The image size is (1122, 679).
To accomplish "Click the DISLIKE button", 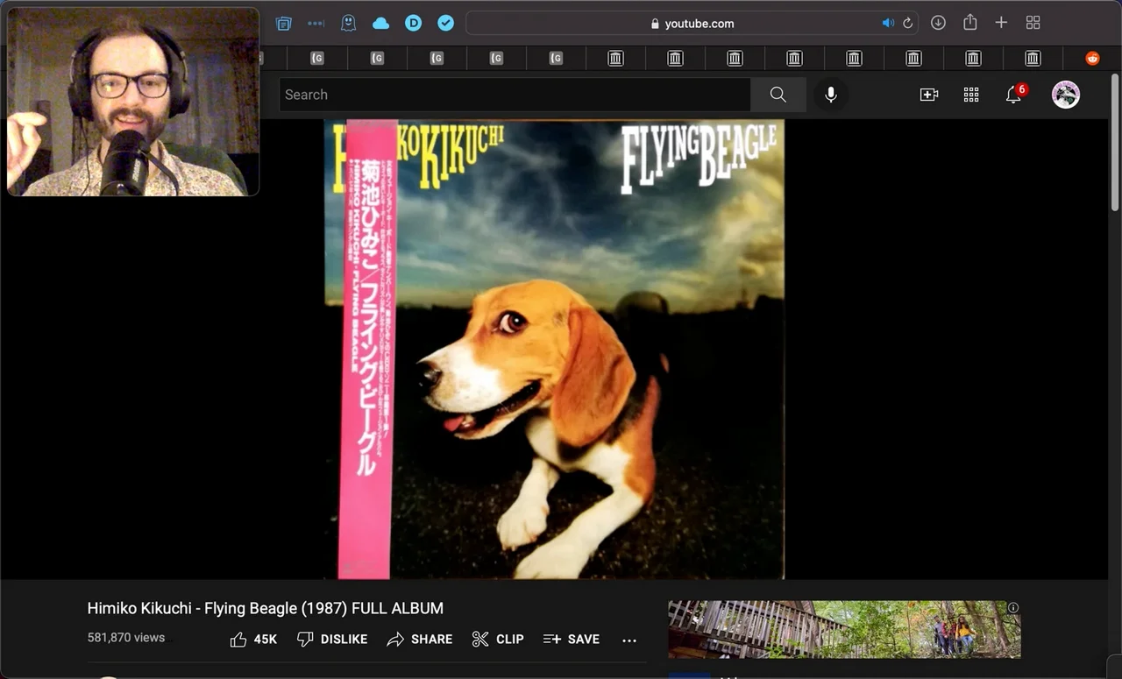I will [x=332, y=640].
